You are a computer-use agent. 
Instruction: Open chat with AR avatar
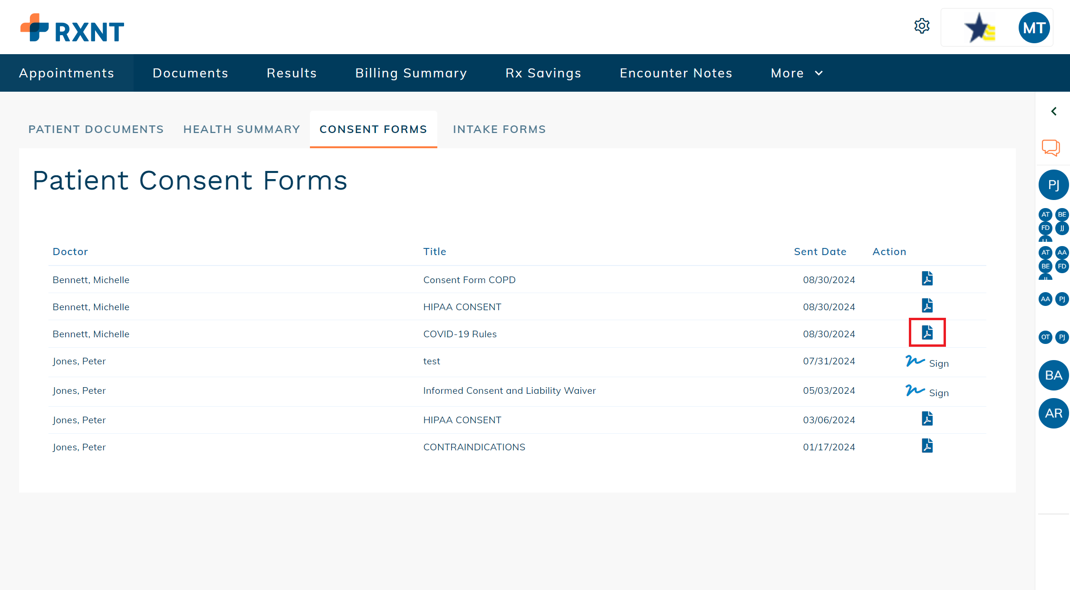pos(1053,413)
